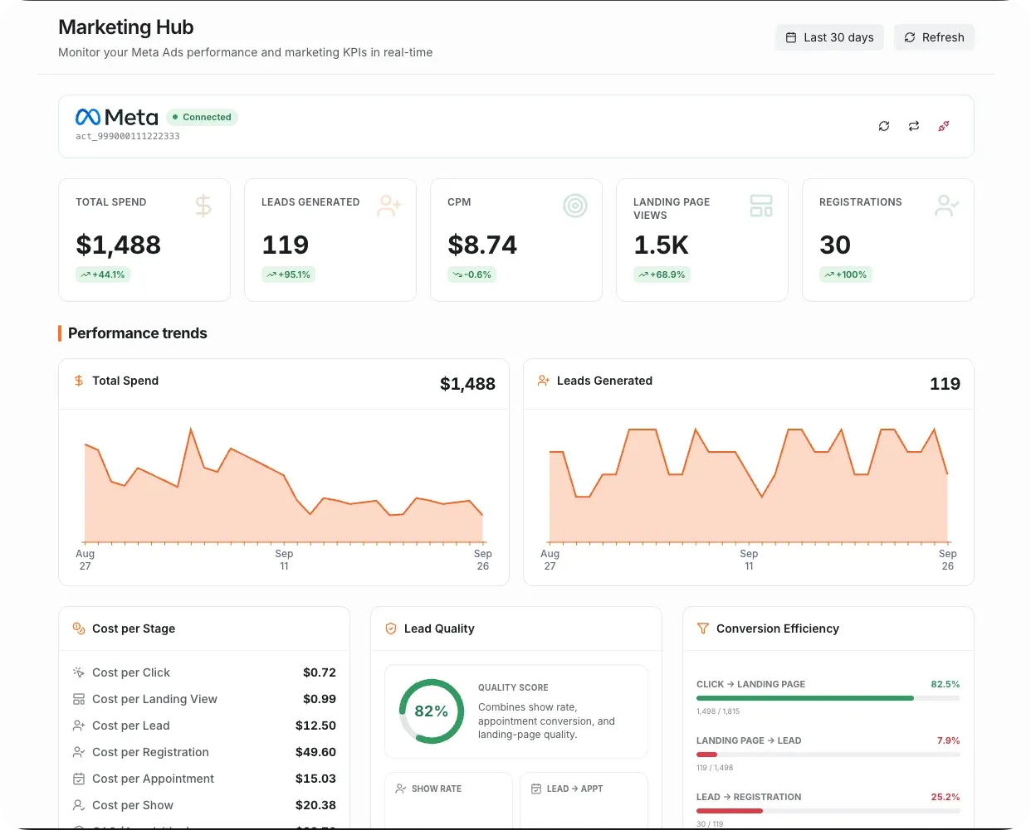
Task: Click the layout icon beside Cost per Landing View
Action: coord(79,699)
